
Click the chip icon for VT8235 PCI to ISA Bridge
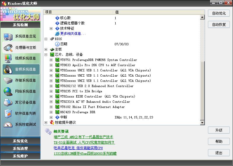tap(57, 91)
